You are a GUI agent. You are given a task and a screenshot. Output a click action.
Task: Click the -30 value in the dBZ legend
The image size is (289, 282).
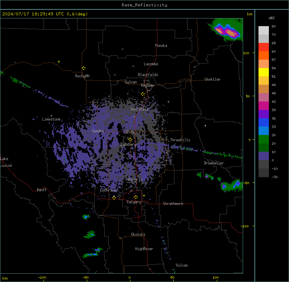275,177
